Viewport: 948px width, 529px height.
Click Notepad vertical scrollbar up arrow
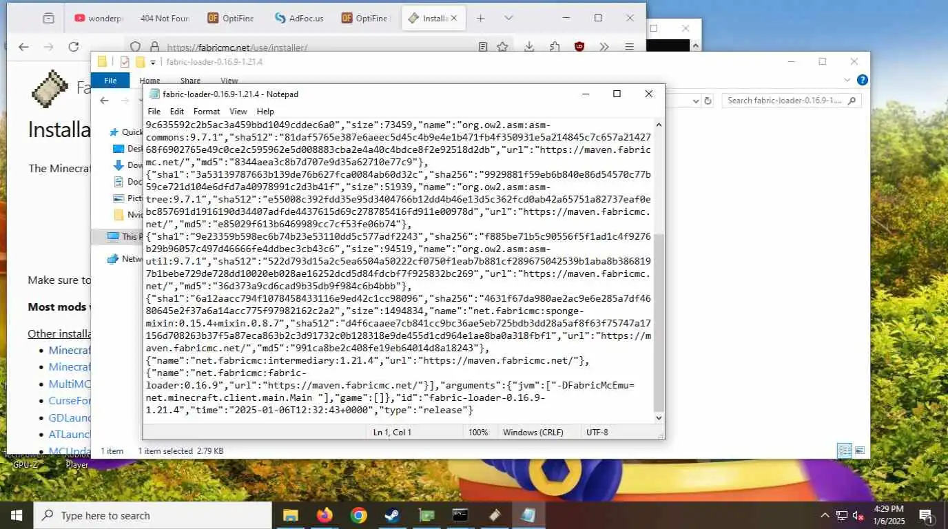pyautogui.click(x=659, y=125)
